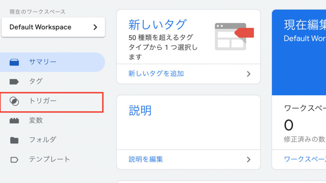Click the フォルダ folder icon
Screen dimensions: 326x183
[14, 140]
